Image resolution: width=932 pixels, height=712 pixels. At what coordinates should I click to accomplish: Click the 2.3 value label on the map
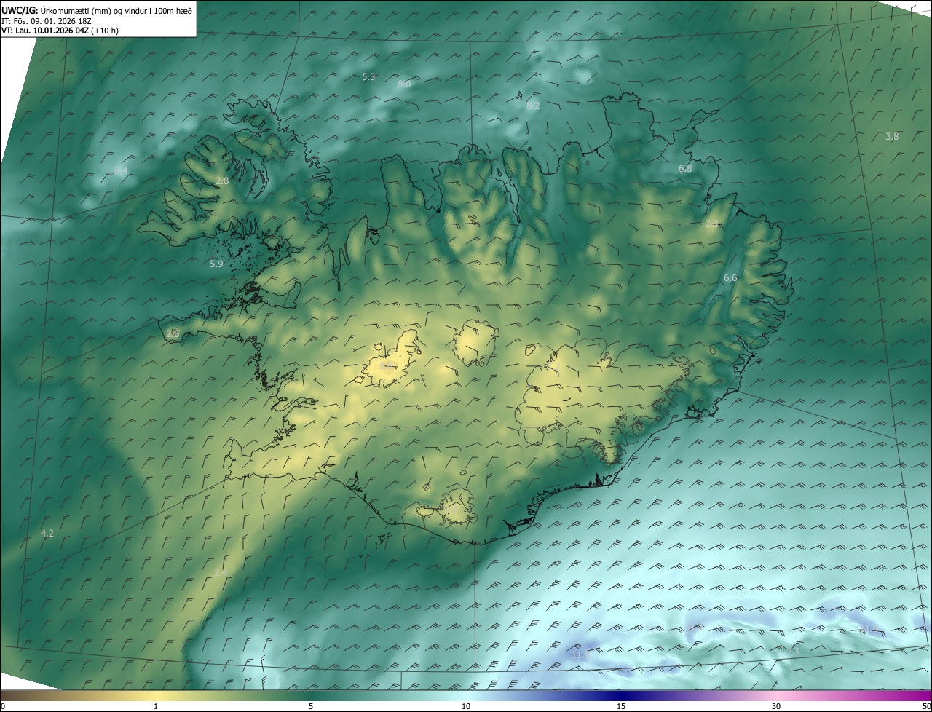point(712,224)
